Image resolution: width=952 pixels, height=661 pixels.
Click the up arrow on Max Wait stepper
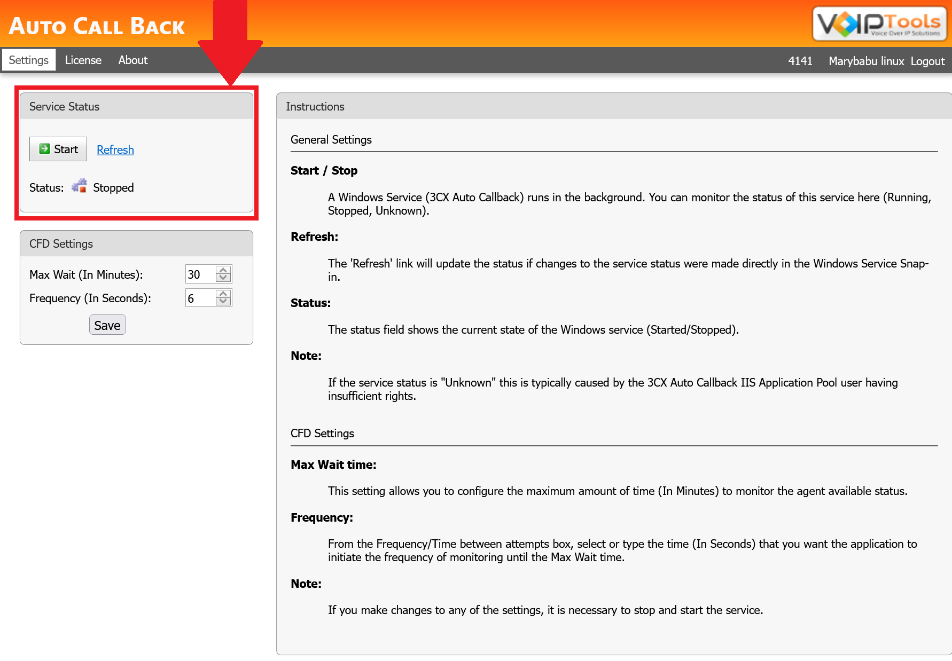[x=224, y=270]
